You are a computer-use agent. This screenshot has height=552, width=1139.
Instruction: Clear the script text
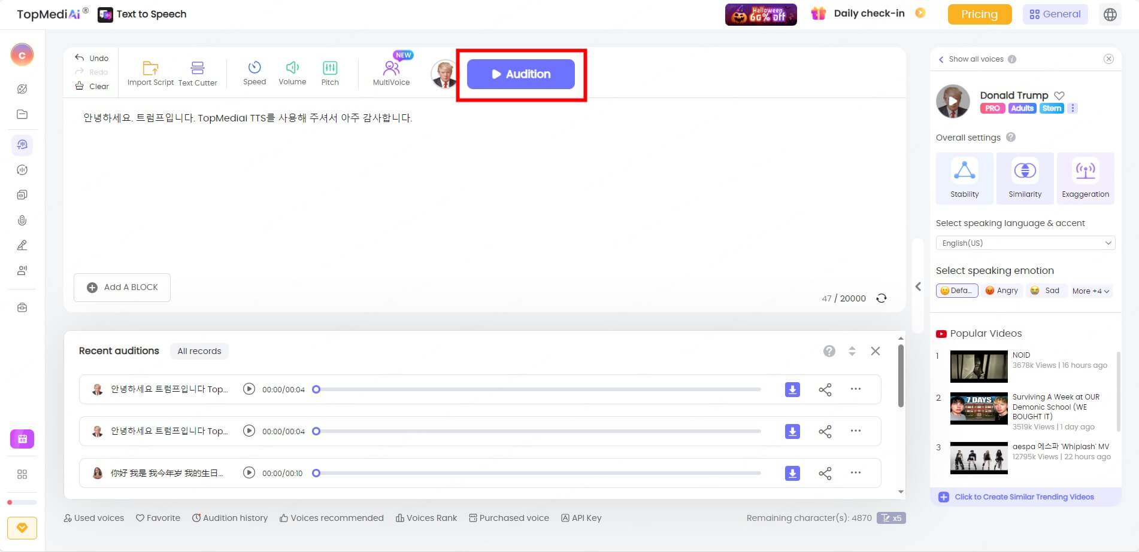click(92, 86)
